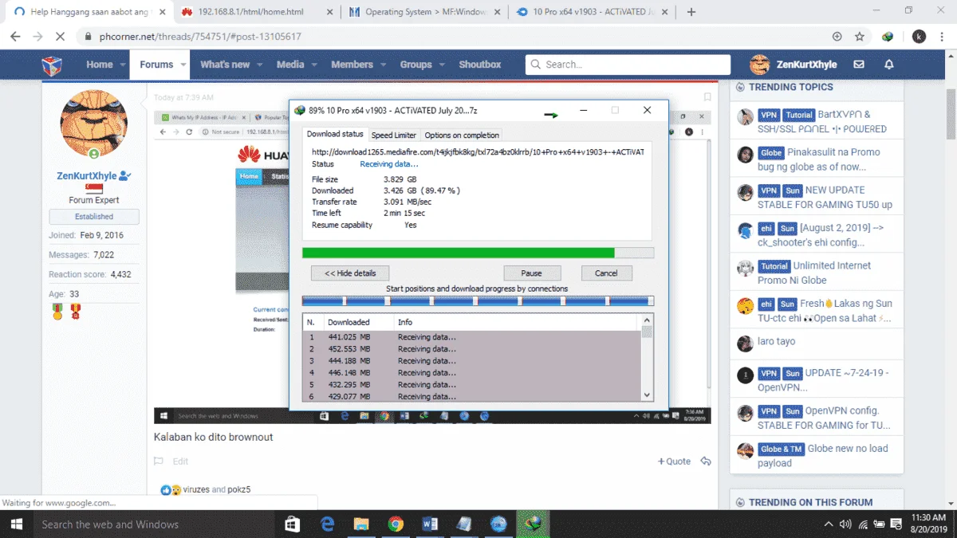Click the connections list scroll-down arrow

pos(647,395)
